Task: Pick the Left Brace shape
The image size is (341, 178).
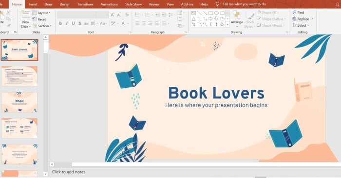Action: click(x=211, y=24)
